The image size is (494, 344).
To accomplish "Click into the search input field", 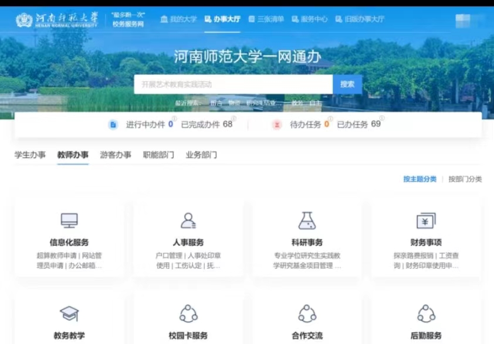I will pos(233,84).
